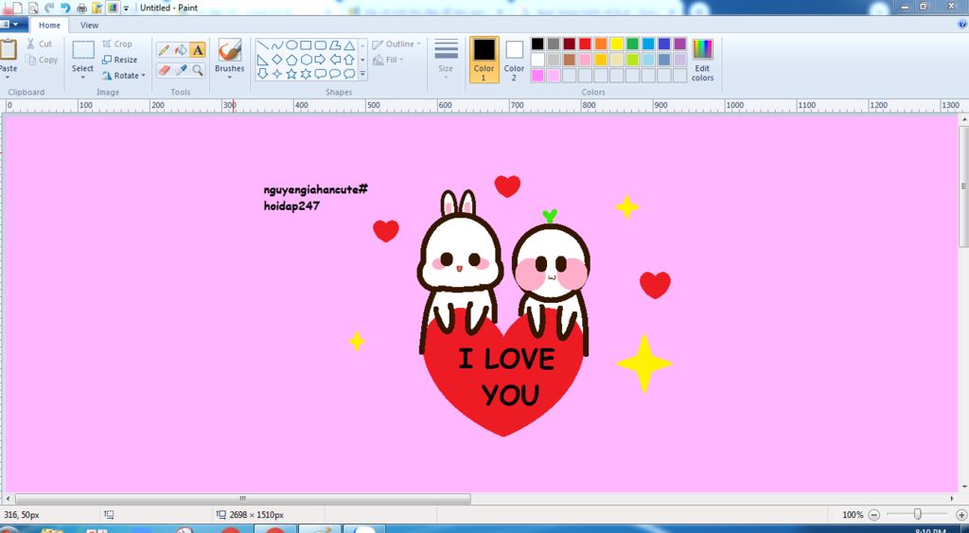Choose the Four-point star shape
Screen dimensions: 969x533
277,74
